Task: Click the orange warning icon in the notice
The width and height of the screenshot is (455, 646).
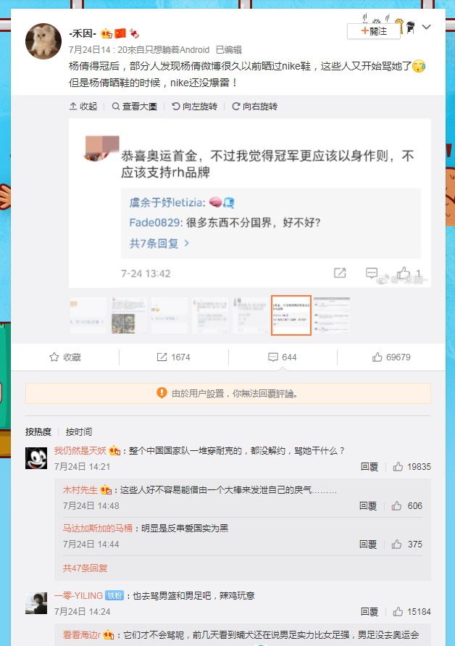Action: (x=162, y=393)
